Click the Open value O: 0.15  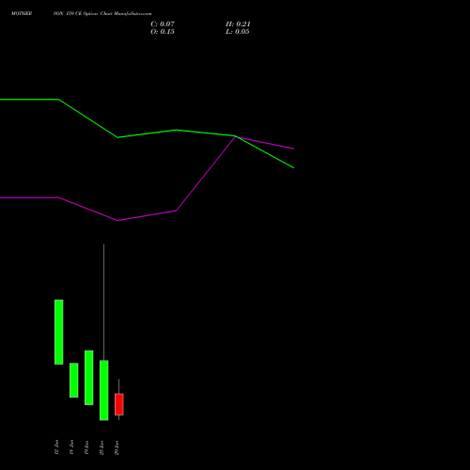[163, 32]
